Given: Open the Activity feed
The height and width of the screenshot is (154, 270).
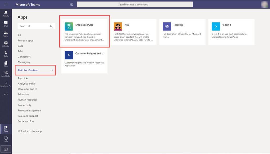Looking at the screenshot, I should click(x=6, y=14).
